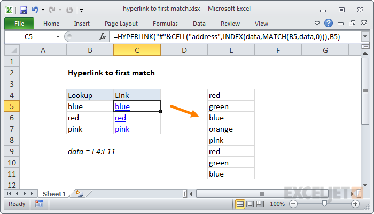Click vertical scrollbar down arrow
This screenshot has width=374, height=214.
[x=365, y=185]
